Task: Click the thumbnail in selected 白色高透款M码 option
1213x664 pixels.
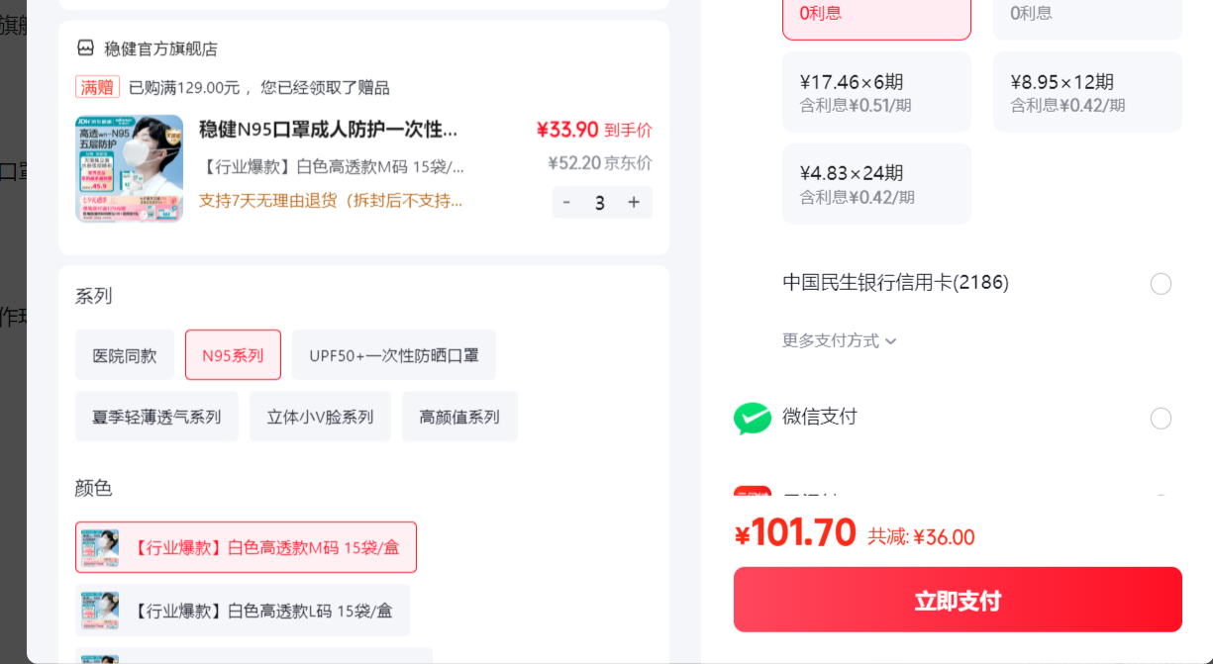Action: tap(100, 547)
